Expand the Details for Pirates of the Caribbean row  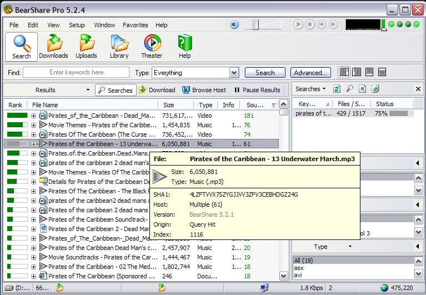point(33,182)
